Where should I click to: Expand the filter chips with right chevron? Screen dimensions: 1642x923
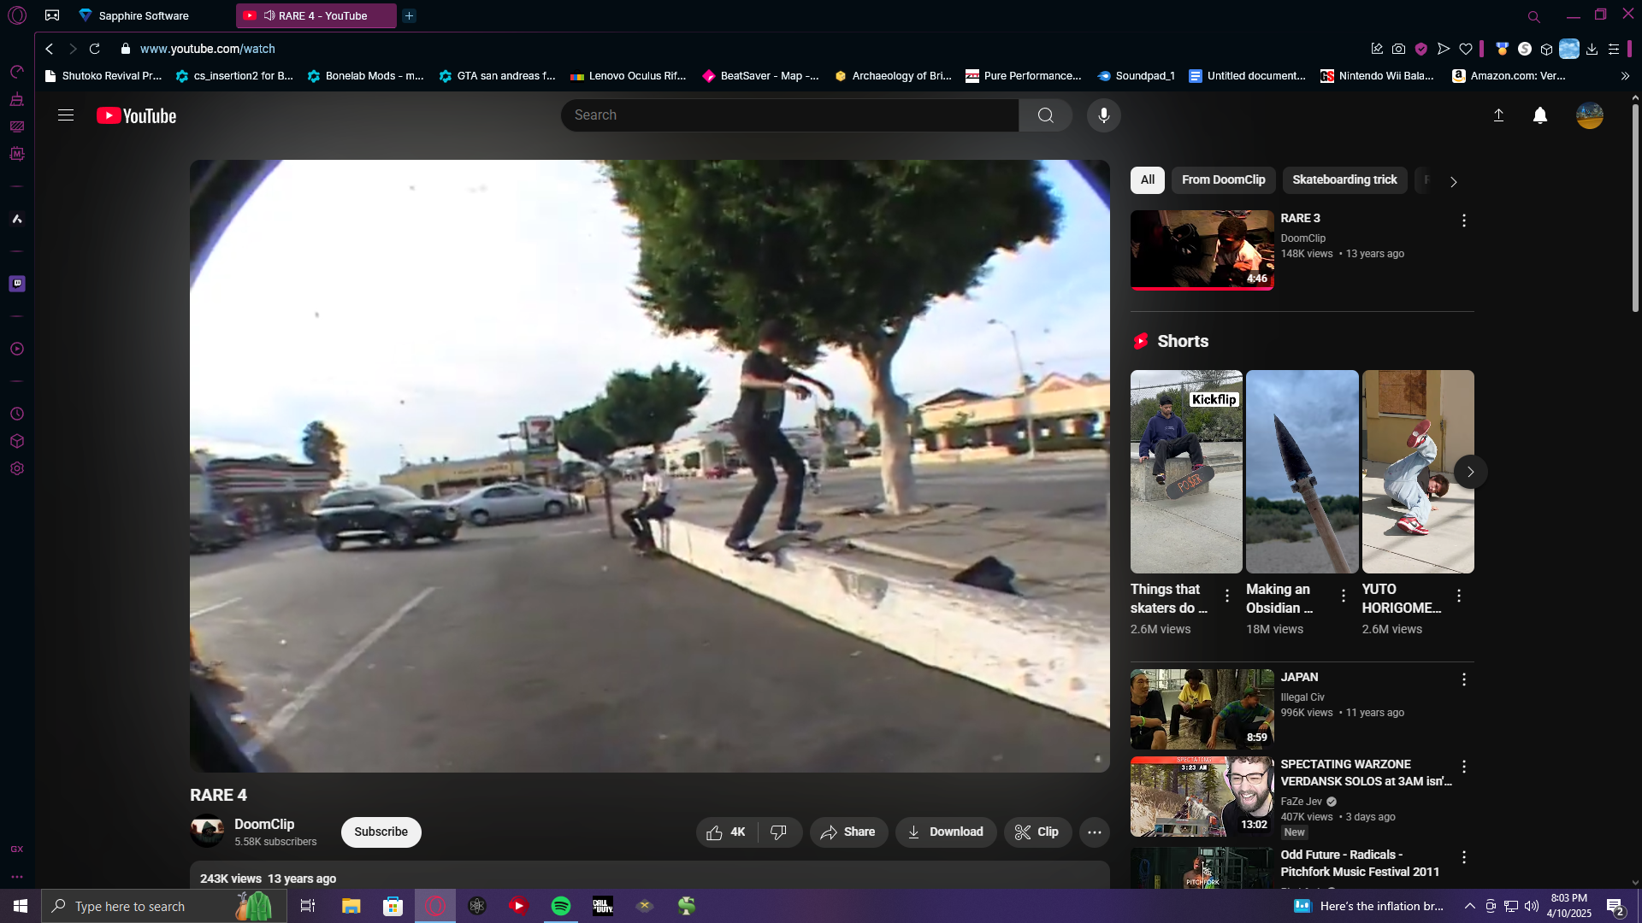coord(1453,181)
